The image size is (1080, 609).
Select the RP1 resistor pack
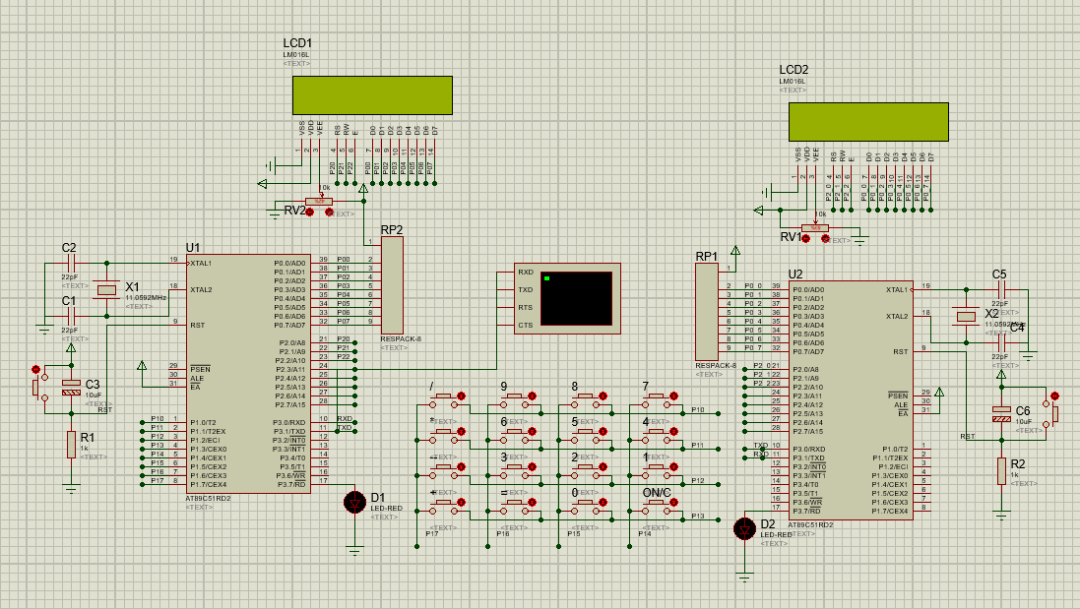click(707, 312)
